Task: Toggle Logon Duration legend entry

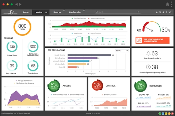Action: pos(95,33)
